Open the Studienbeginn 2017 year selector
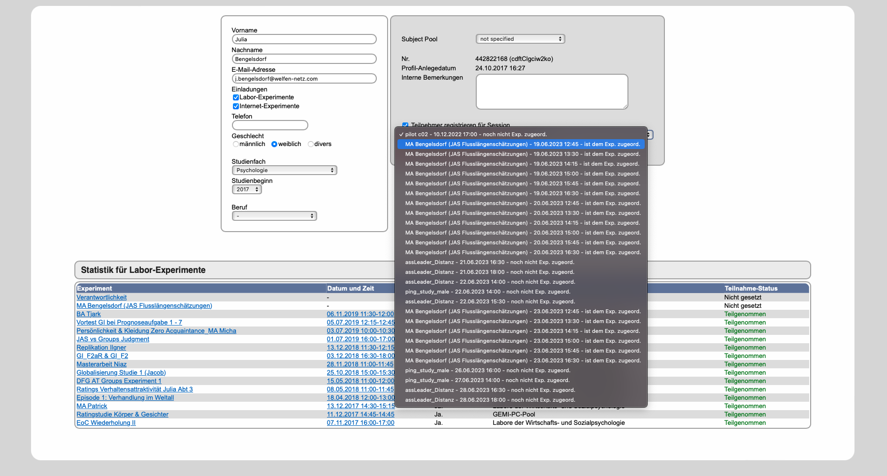This screenshot has width=887, height=476. click(x=247, y=189)
